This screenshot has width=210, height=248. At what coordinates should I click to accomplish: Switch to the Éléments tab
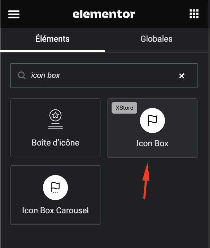[52, 39]
